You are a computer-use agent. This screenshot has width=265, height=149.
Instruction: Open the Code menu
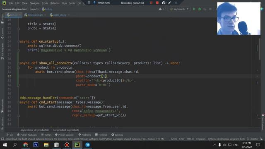pyautogui.click(x=45, y=3)
